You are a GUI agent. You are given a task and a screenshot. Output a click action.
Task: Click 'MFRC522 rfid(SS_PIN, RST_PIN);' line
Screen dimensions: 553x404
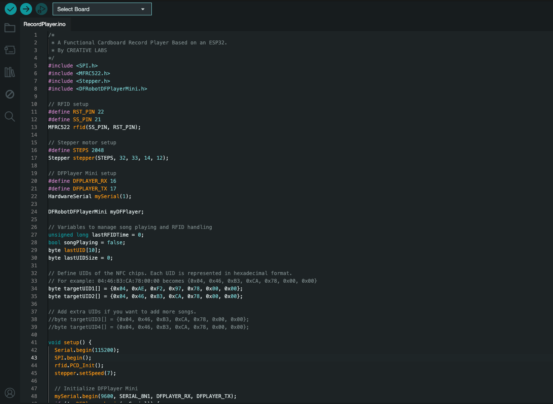tap(95, 127)
